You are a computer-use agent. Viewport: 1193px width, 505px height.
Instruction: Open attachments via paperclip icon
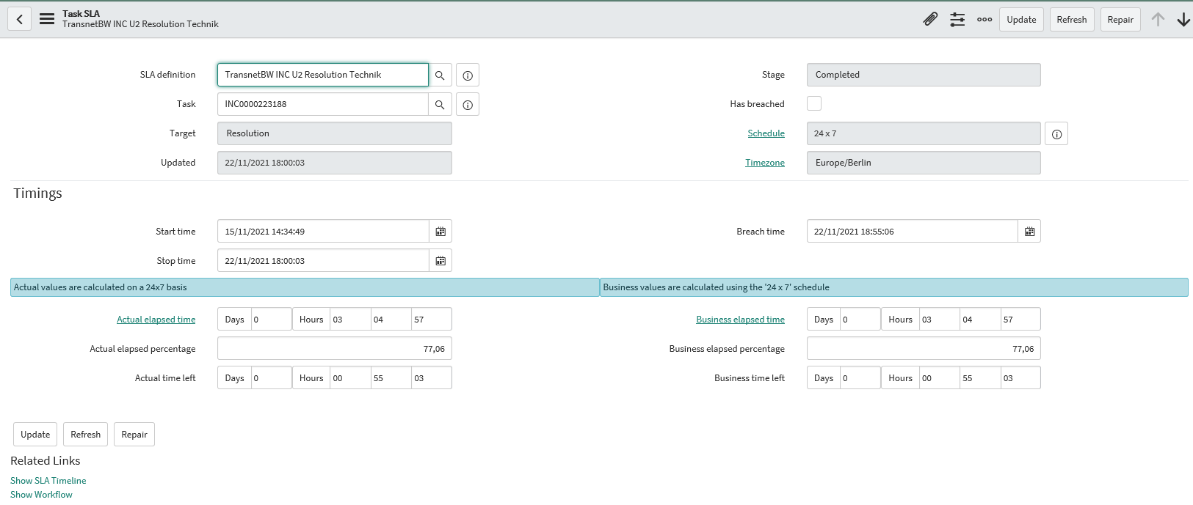pos(930,20)
